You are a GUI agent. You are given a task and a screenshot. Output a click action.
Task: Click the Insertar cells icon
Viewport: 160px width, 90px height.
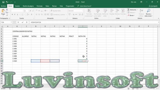point(112,12)
